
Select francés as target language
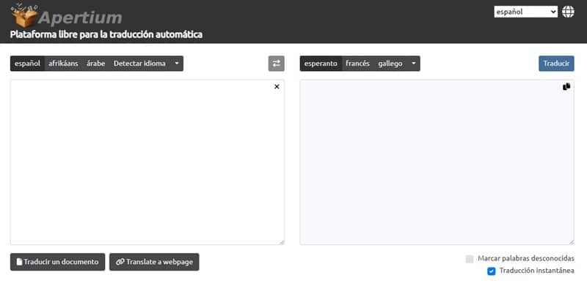[x=357, y=64]
